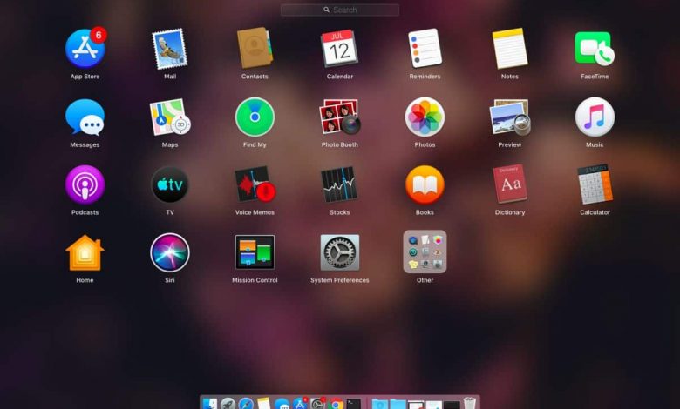680x409 pixels.
Task: Launch Photo Booth
Action: tap(340, 117)
